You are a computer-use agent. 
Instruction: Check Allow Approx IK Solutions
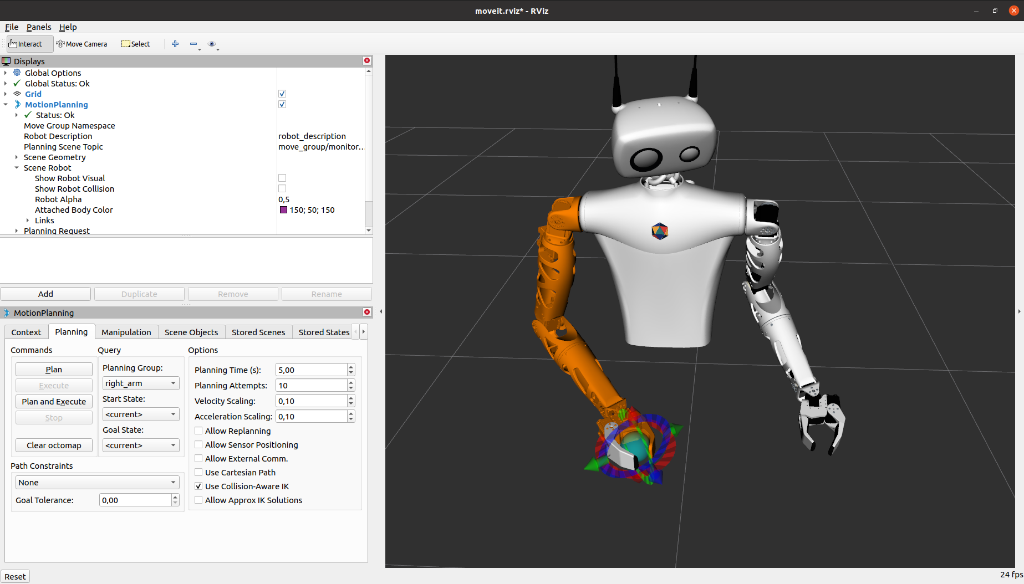(x=198, y=500)
